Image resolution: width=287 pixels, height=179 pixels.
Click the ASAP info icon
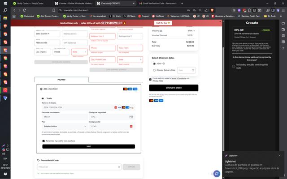point(164,64)
